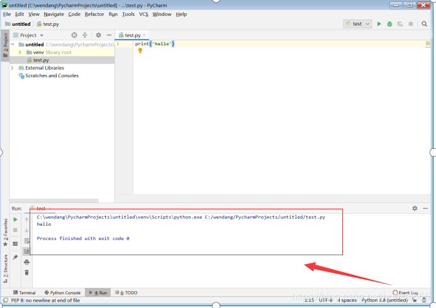Run the test configuration with green play button

click(379, 24)
